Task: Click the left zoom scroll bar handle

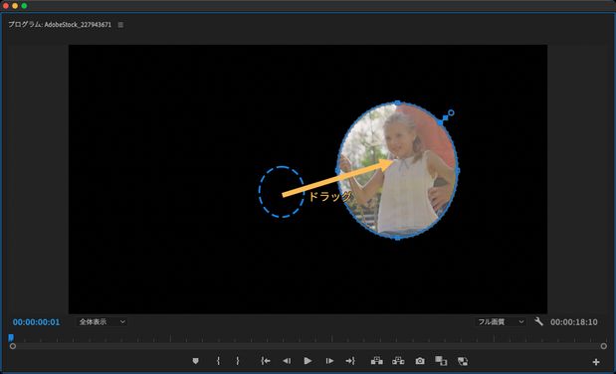Action: click(x=13, y=346)
